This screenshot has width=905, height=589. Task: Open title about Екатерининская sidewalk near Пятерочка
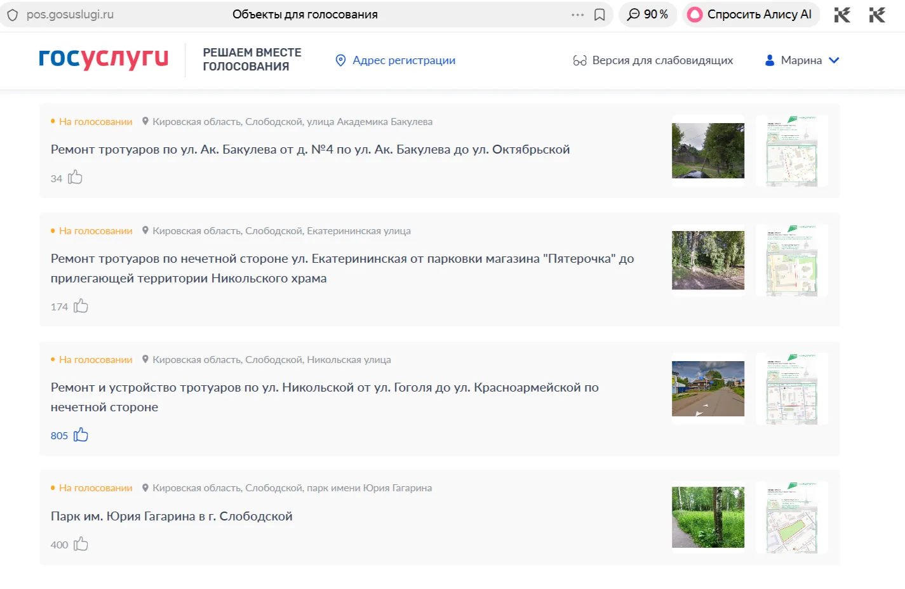342,268
